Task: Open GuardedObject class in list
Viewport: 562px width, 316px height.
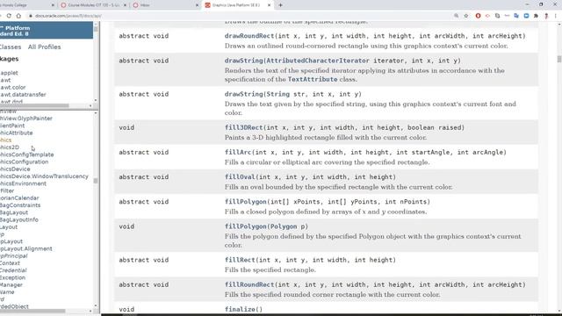Action: [14, 306]
